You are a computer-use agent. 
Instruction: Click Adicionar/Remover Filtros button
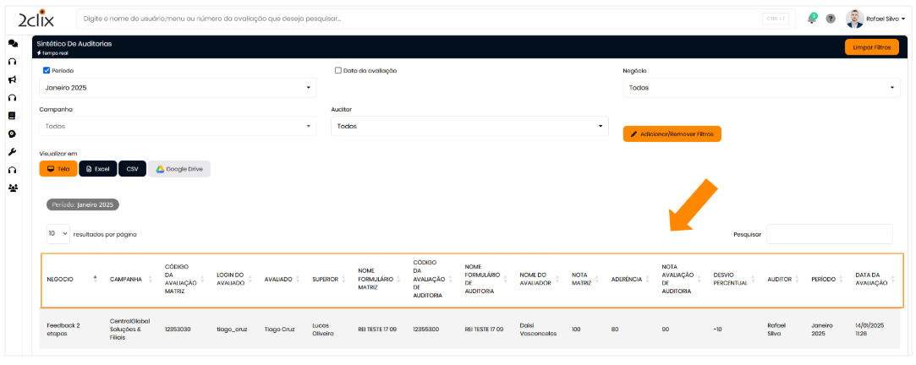(672, 134)
